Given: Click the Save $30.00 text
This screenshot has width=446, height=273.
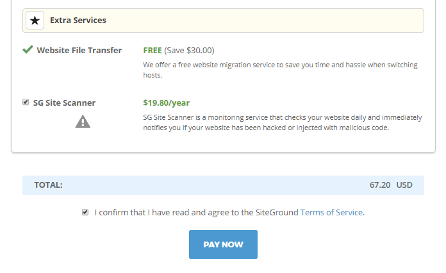Looking at the screenshot, I should point(189,51).
